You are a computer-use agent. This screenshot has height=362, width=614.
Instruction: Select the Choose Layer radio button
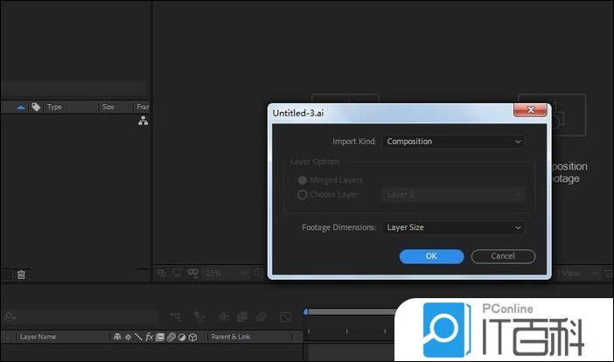[x=303, y=195]
